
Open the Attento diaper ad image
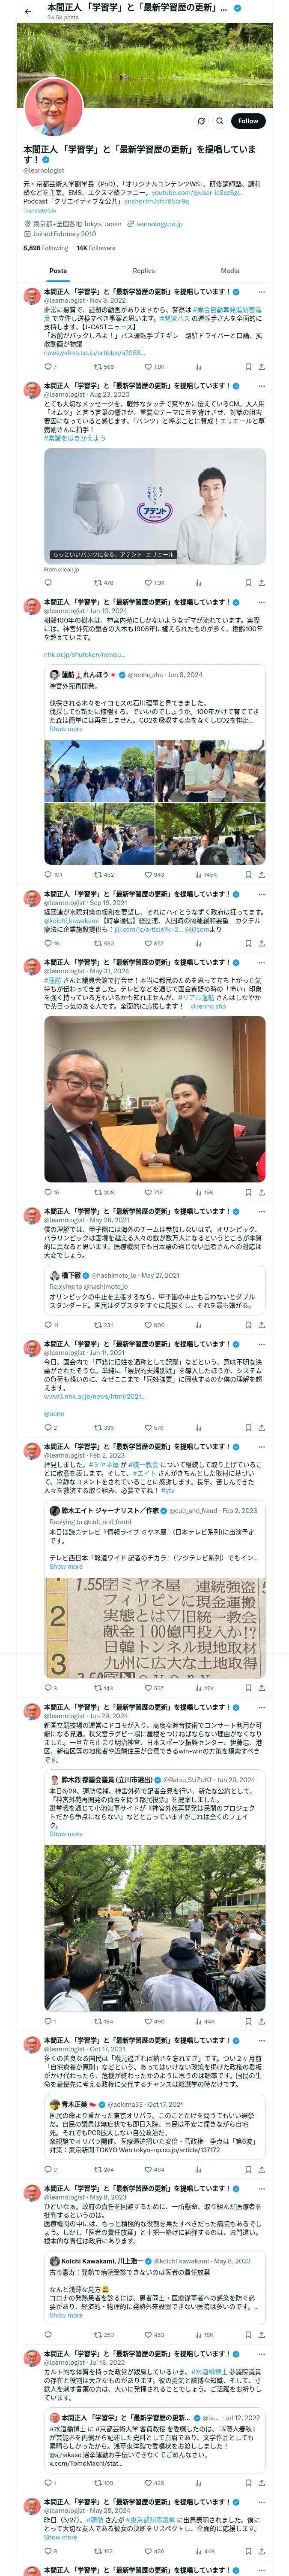[x=155, y=503]
